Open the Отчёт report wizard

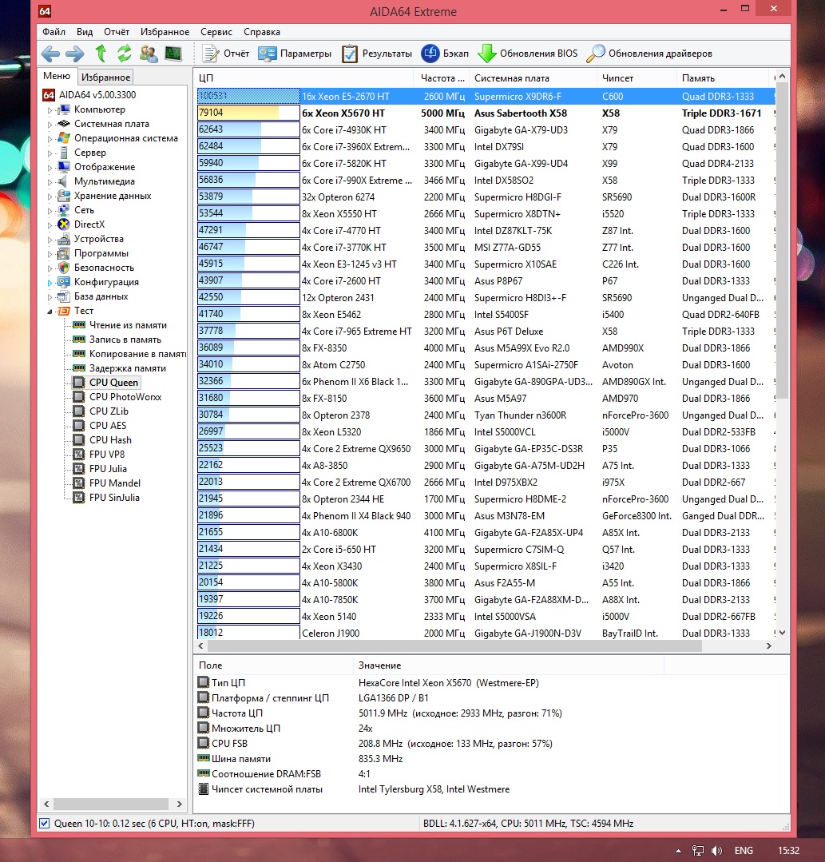226,54
